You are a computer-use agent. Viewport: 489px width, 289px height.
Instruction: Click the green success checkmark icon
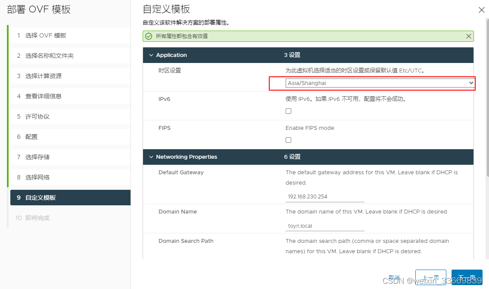(x=149, y=36)
